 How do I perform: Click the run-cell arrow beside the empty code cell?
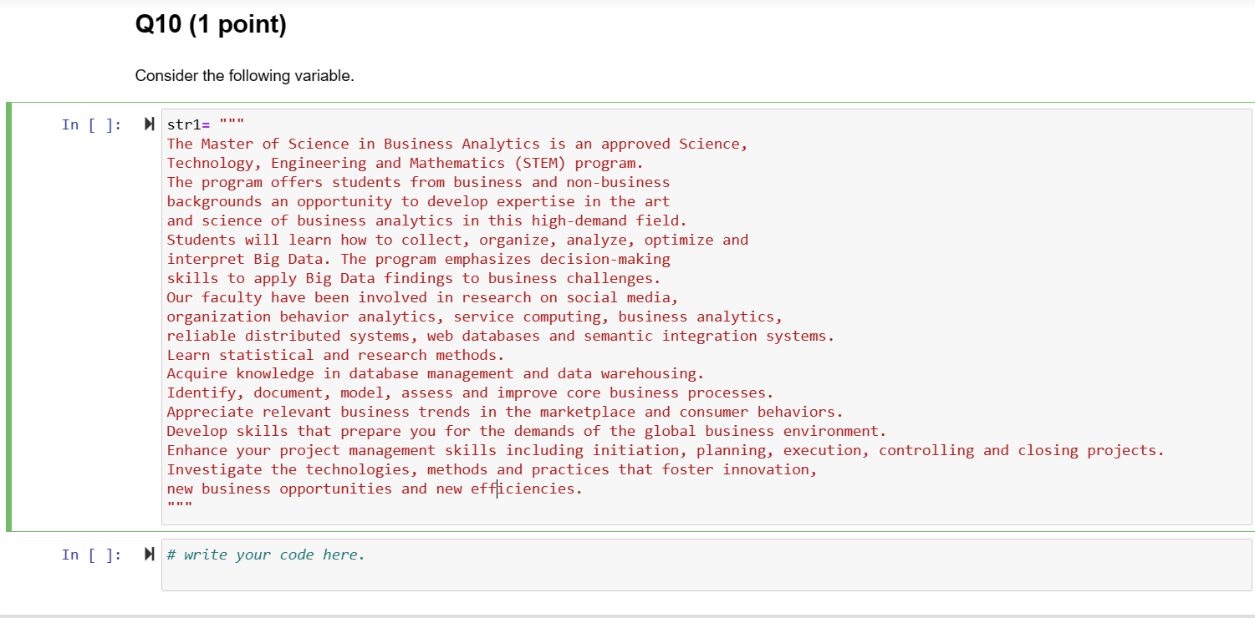click(x=149, y=554)
